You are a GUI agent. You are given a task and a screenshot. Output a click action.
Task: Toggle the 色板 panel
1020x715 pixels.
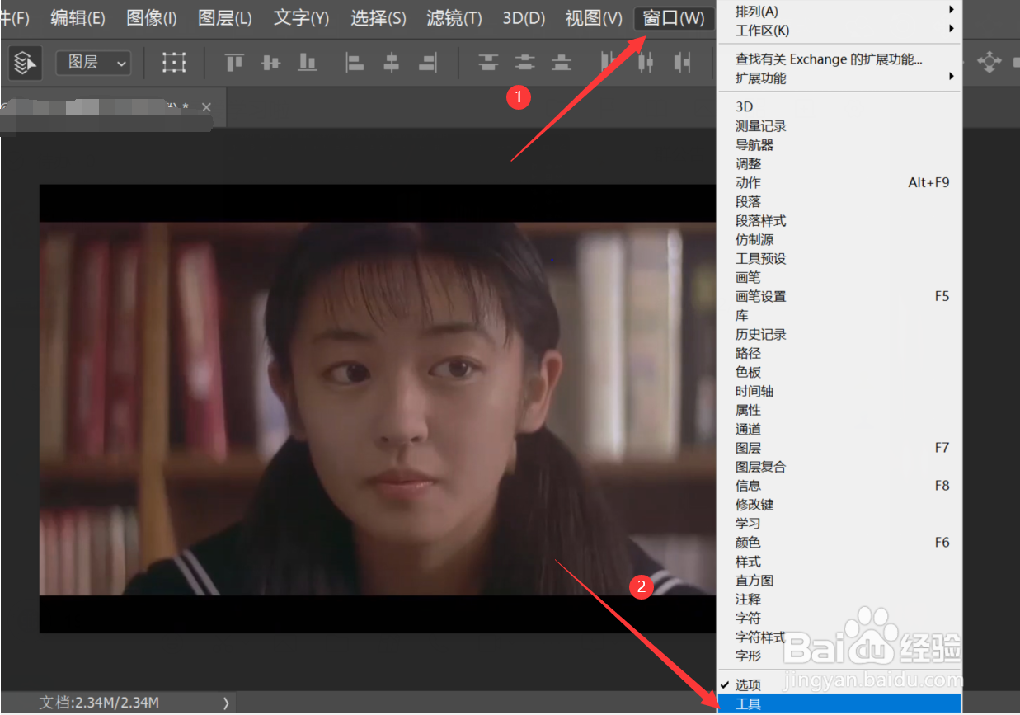pos(839,373)
